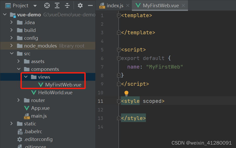Click line number 11 in the gutter
236x148 pixels.
[100, 101]
